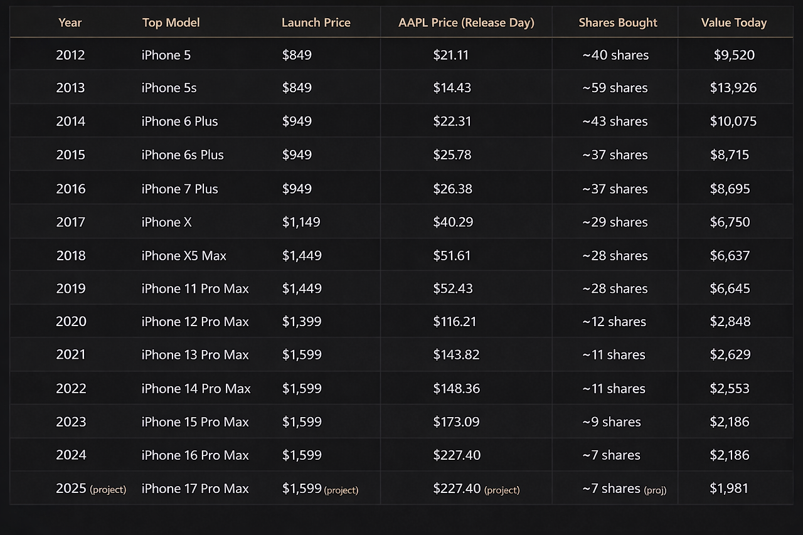This screenshot has height=535, width=803.
Task: Select the $1,981 value today cell
Action: (729, 489)
